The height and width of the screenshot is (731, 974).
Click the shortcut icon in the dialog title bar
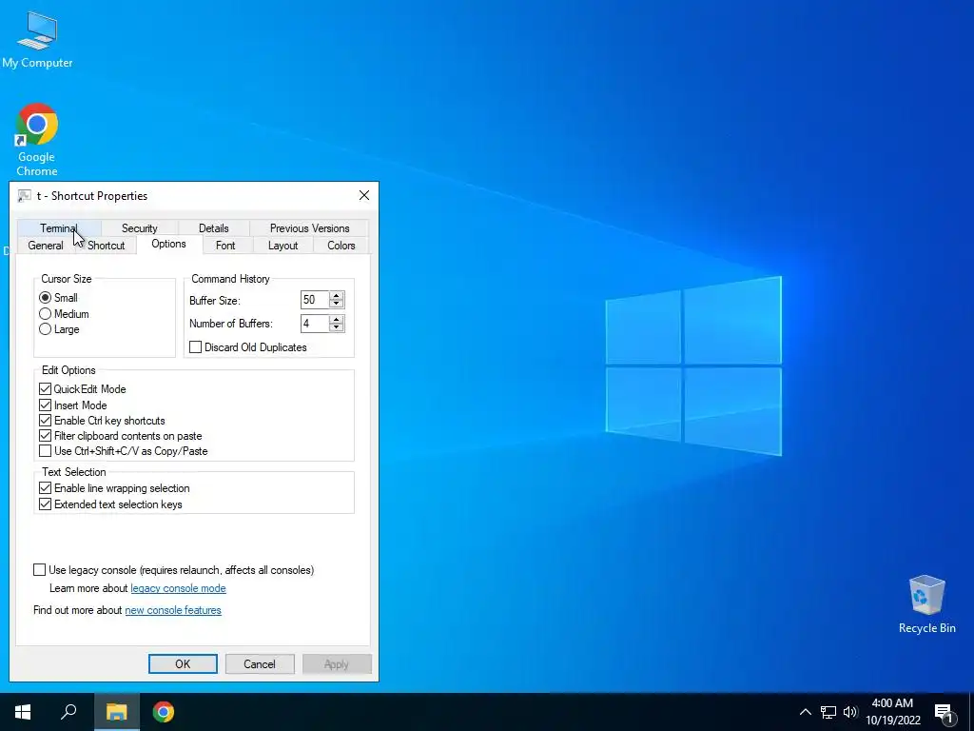click(x=24, y=196)
